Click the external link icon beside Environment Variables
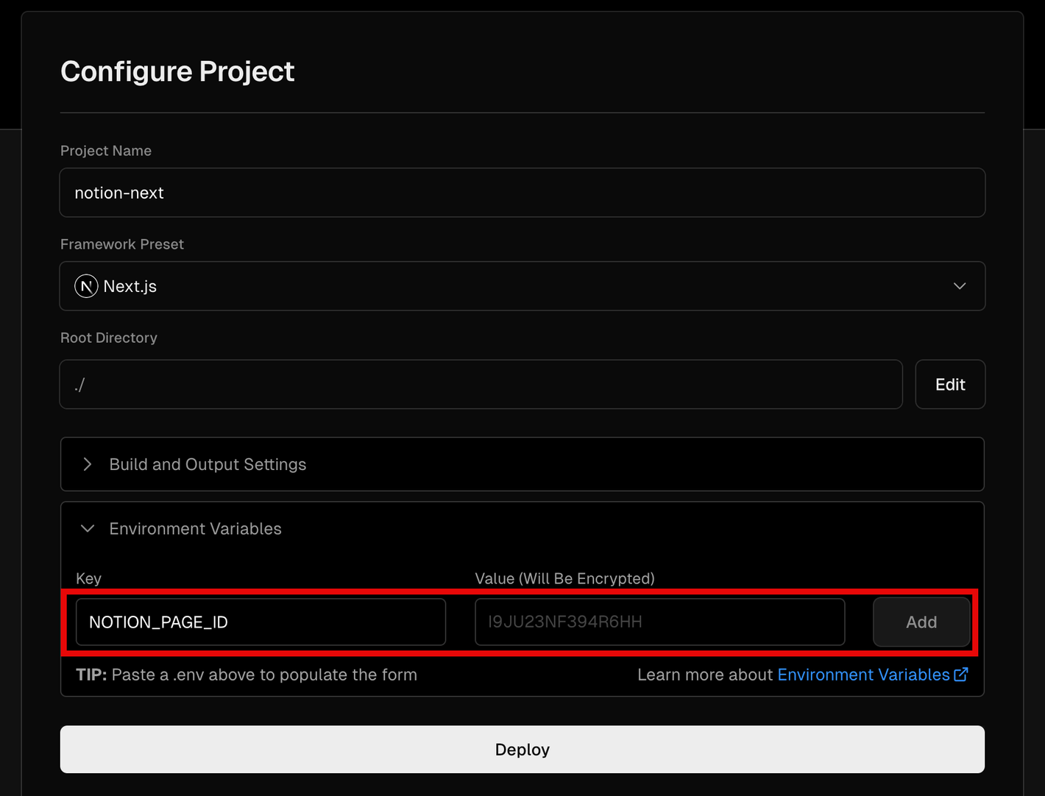 [x=961, y=675]
